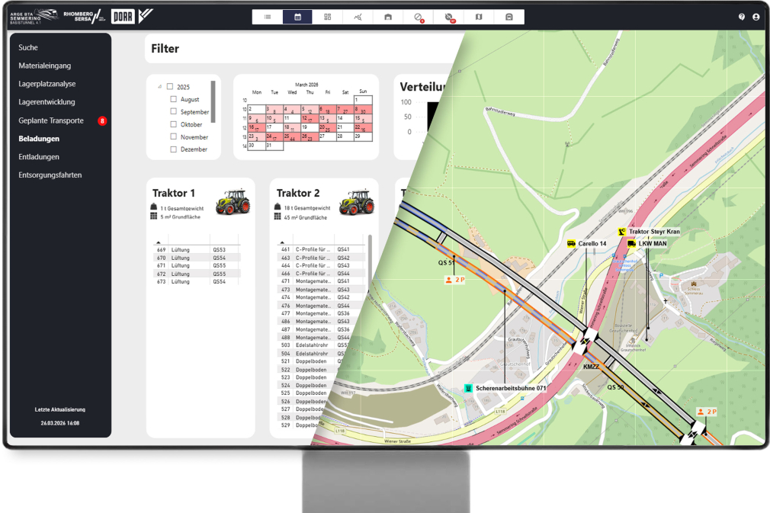Image resolution: width=770 pixels, height=513 pixels.
Task: Click the Traktor 2 tractor image
Action: [357, 202]
